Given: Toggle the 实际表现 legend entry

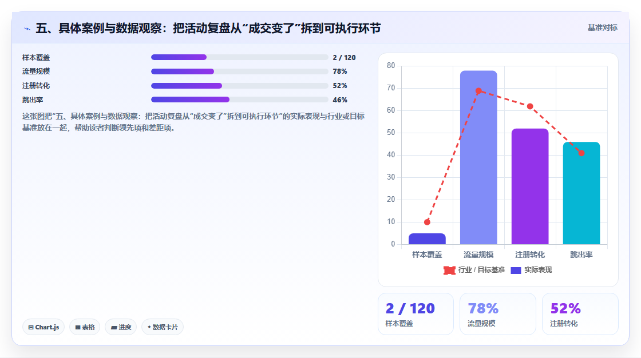Looking at the screenshot, I should 532,270.
